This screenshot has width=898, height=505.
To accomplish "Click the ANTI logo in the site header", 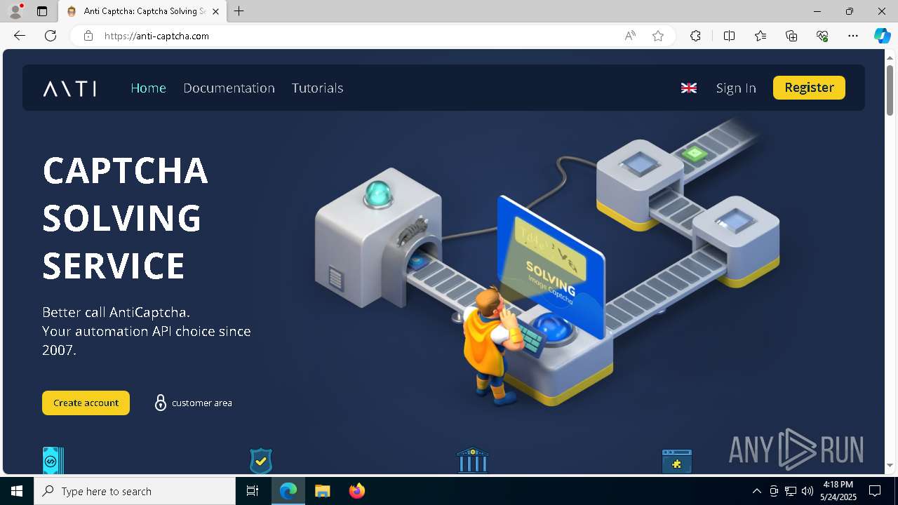I will click(x=69, y=88).
